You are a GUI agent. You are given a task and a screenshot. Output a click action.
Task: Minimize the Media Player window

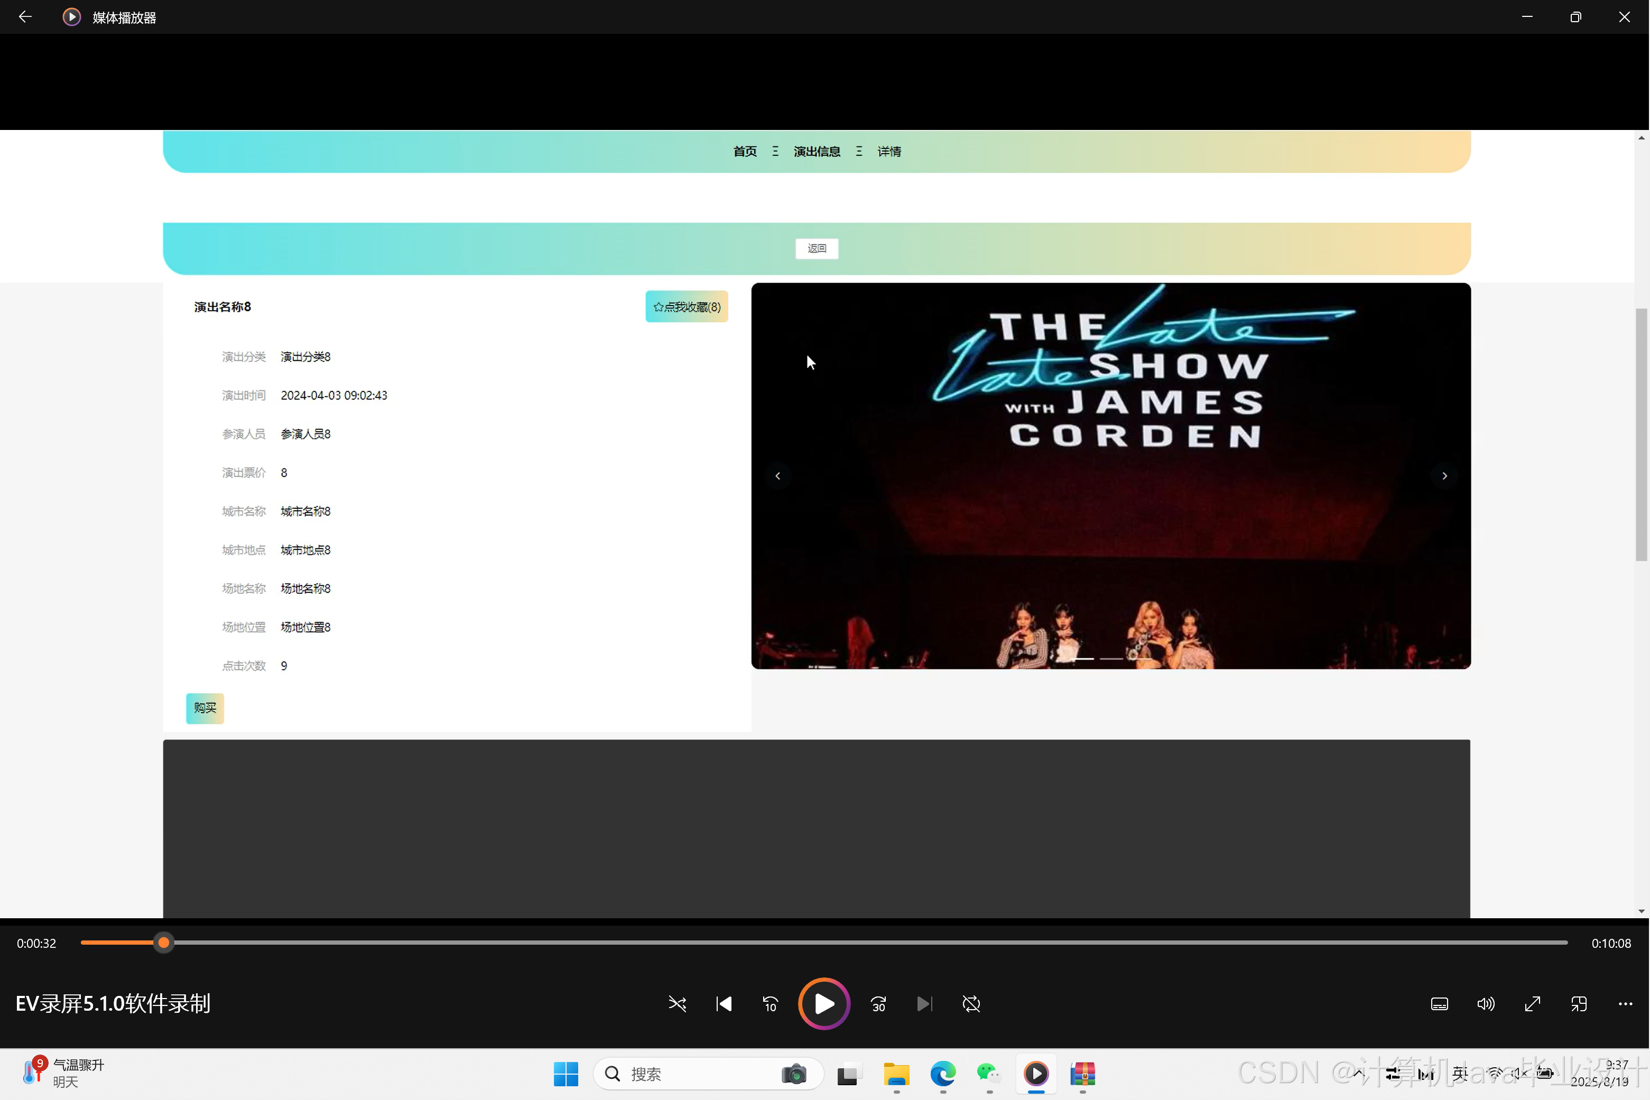[1526, 17]
